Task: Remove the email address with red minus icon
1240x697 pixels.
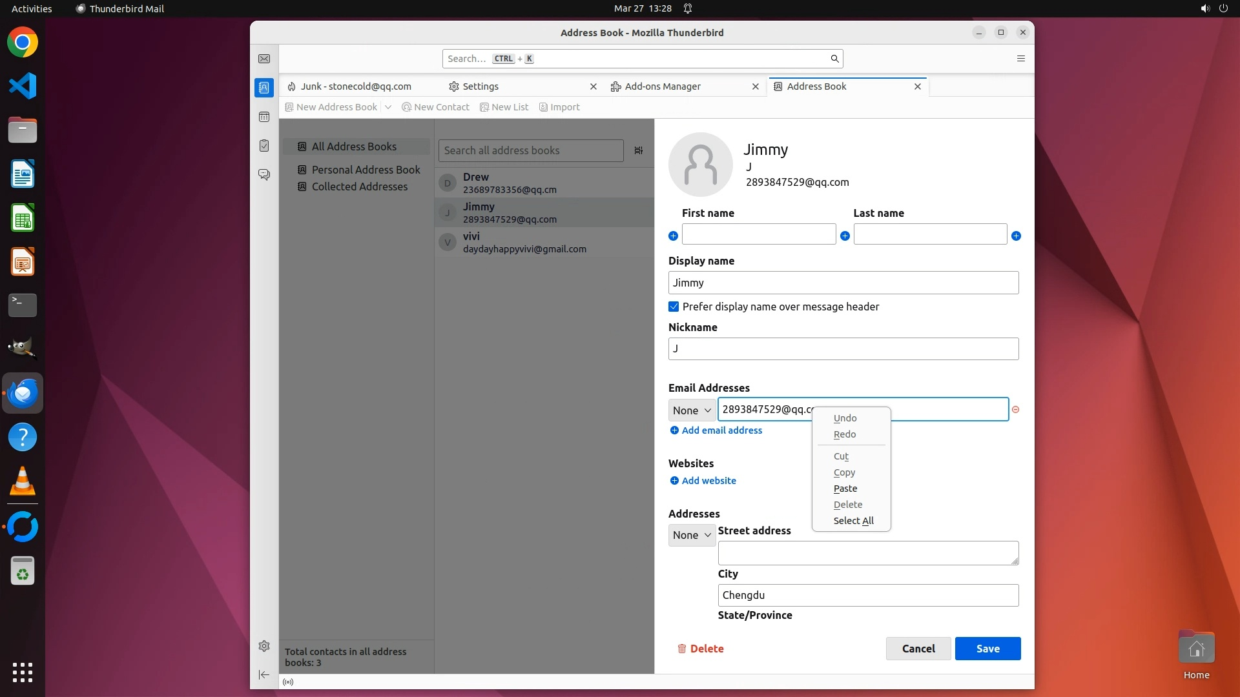Action: 1015,410
